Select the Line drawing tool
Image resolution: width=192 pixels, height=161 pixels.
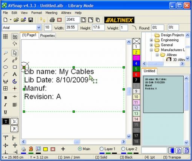(x=5, y=60)
